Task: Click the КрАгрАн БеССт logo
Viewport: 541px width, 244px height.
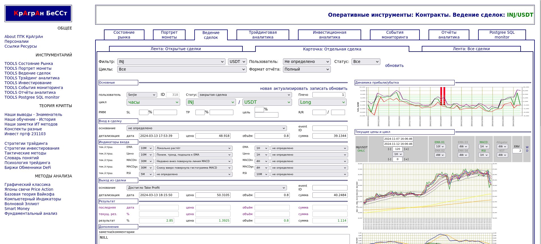Action: pyautogui.click(x=38, y=13)
